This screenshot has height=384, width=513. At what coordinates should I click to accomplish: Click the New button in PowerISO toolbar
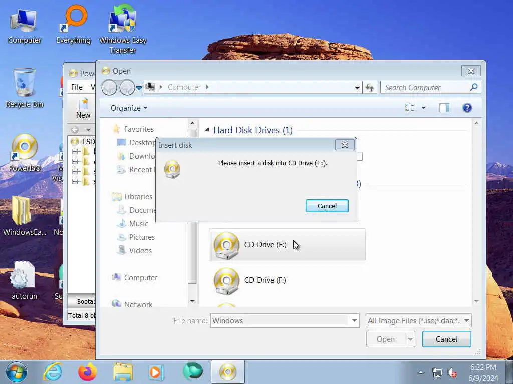pyautogui.click(x=83, y=108)
